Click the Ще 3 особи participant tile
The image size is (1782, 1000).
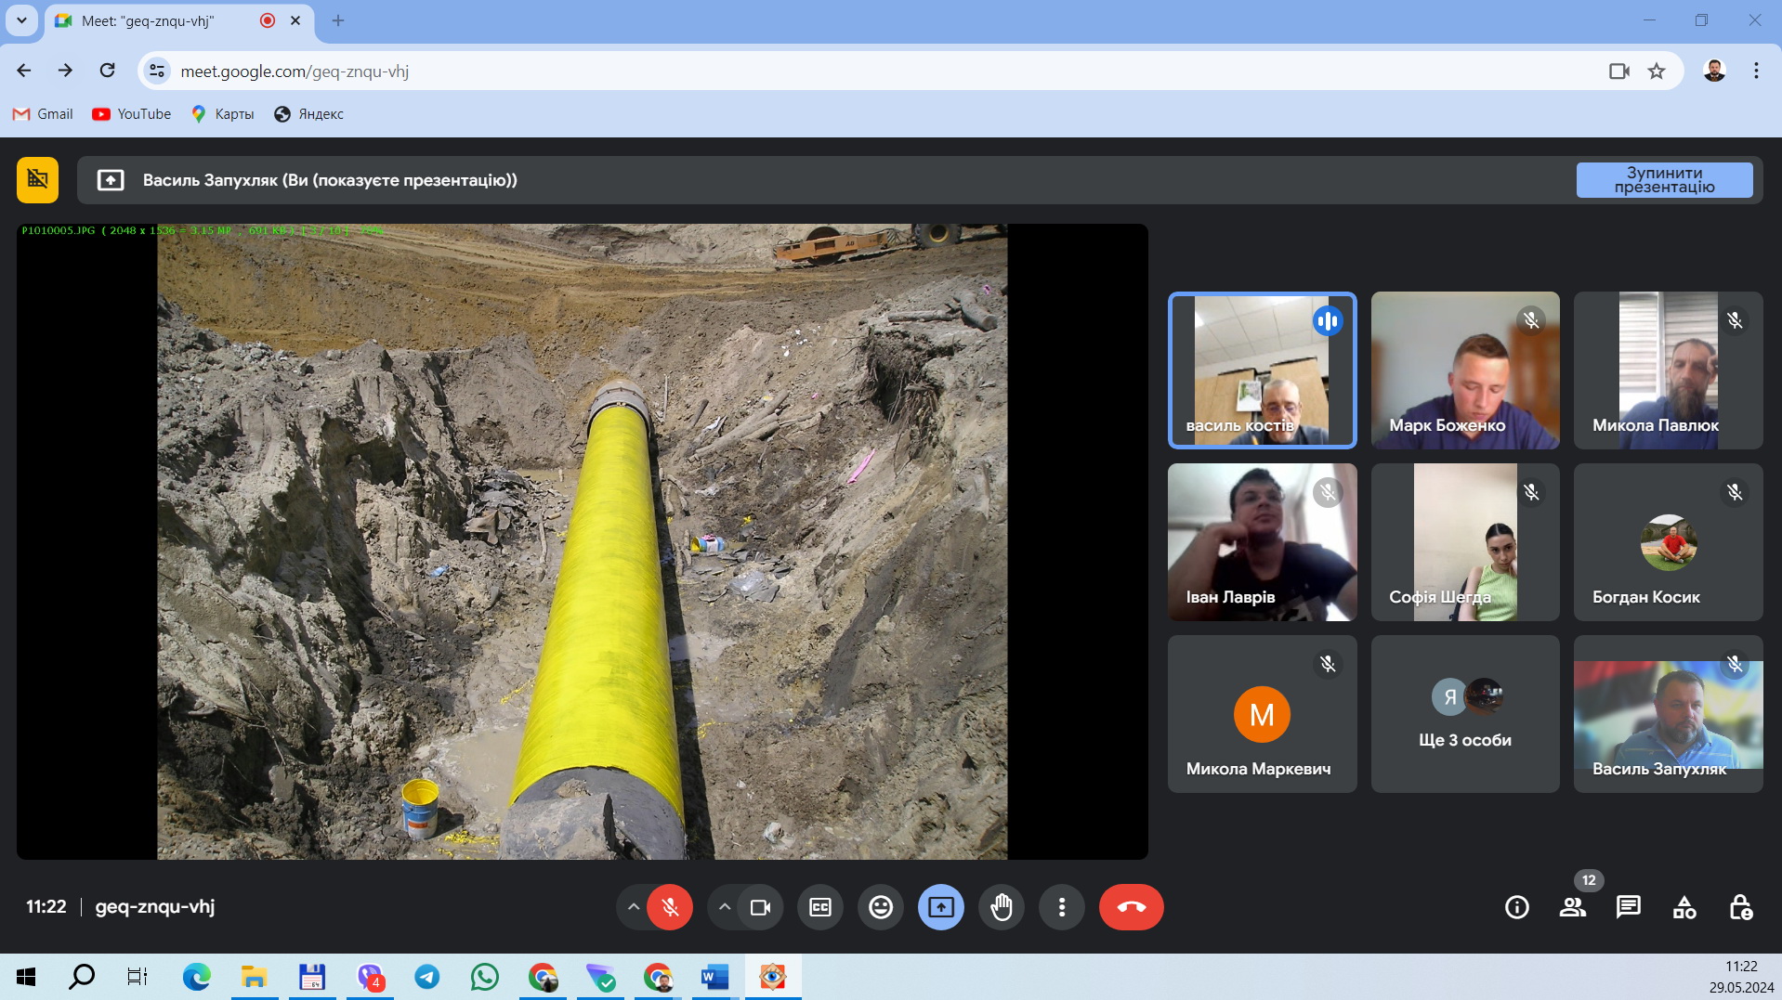pos(1464,714)
